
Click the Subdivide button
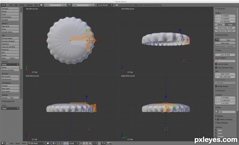10,44
